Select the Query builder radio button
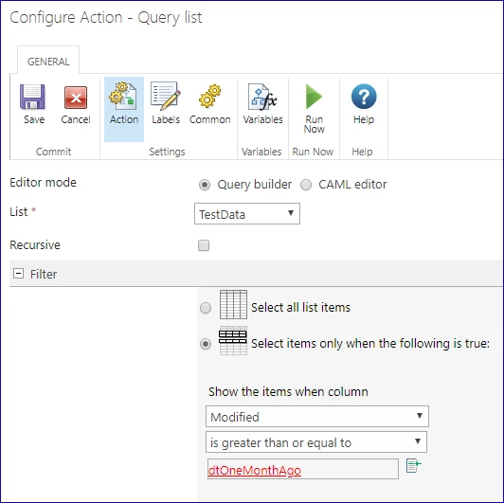The width and height of the screenshot is (504, 503). point(205,185)
